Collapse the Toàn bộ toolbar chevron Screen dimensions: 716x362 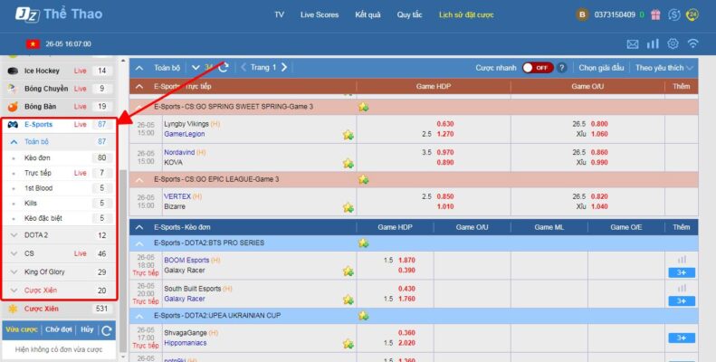click(x=139, y=68)
